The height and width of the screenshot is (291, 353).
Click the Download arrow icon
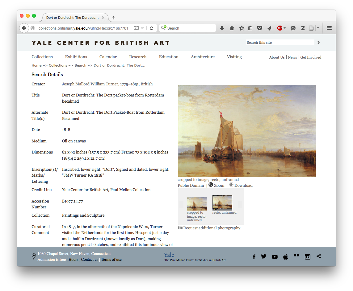point(231,185)
